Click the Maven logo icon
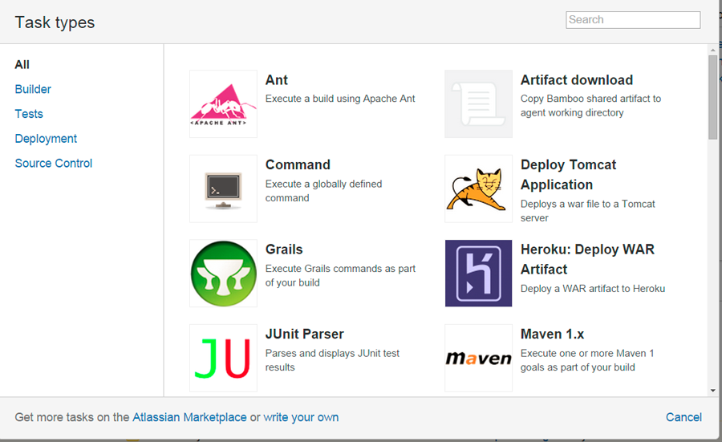Screen dimensions: 722x442 [478, 359]
